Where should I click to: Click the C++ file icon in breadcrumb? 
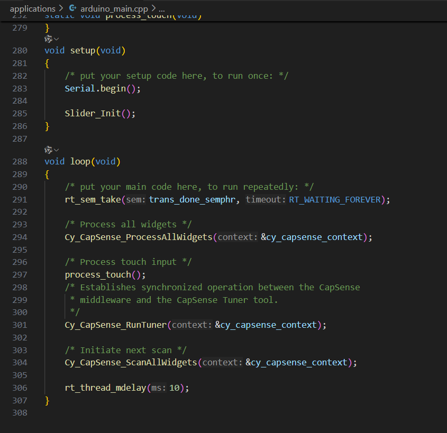coord(72,8)
